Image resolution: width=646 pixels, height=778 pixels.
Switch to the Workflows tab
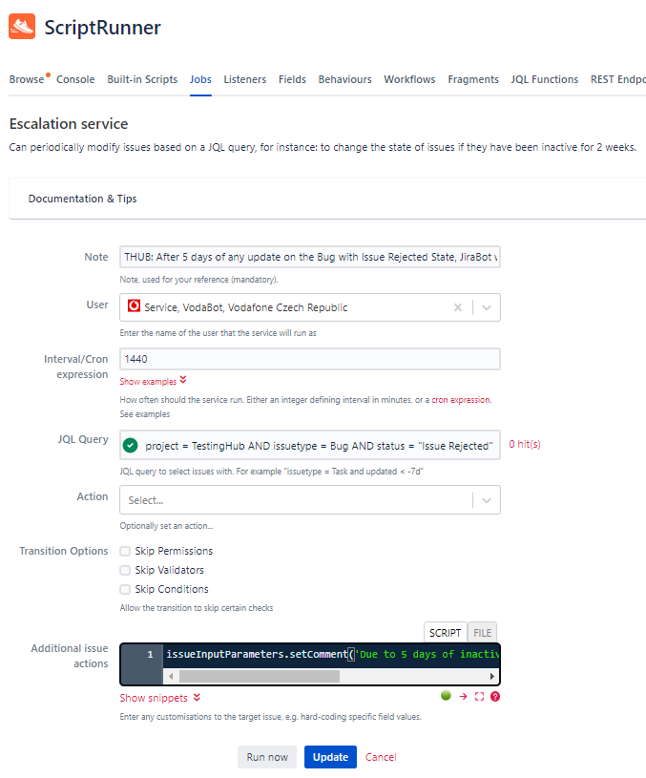pyautogui.click(x=409, y=79)
